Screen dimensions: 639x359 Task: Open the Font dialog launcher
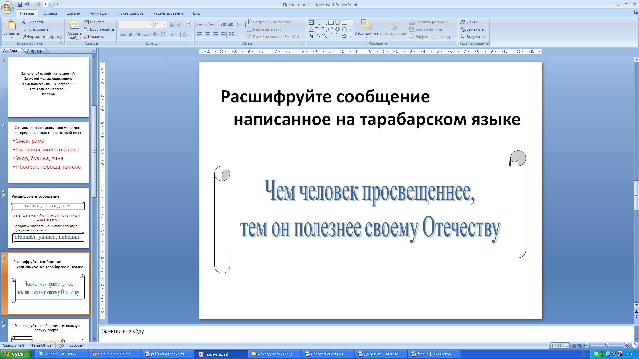tap(190, 43)
